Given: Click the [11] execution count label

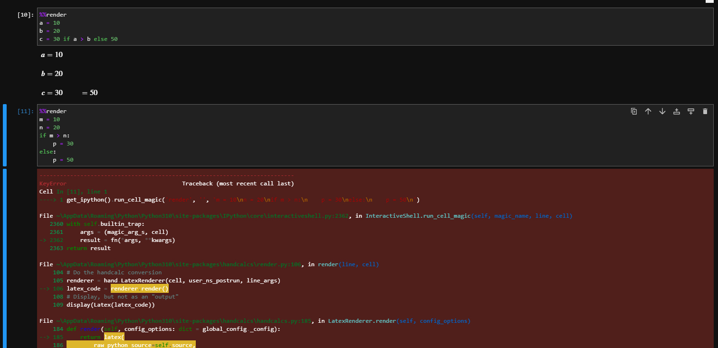Looking at the screenshot, I should pos(24,111).
